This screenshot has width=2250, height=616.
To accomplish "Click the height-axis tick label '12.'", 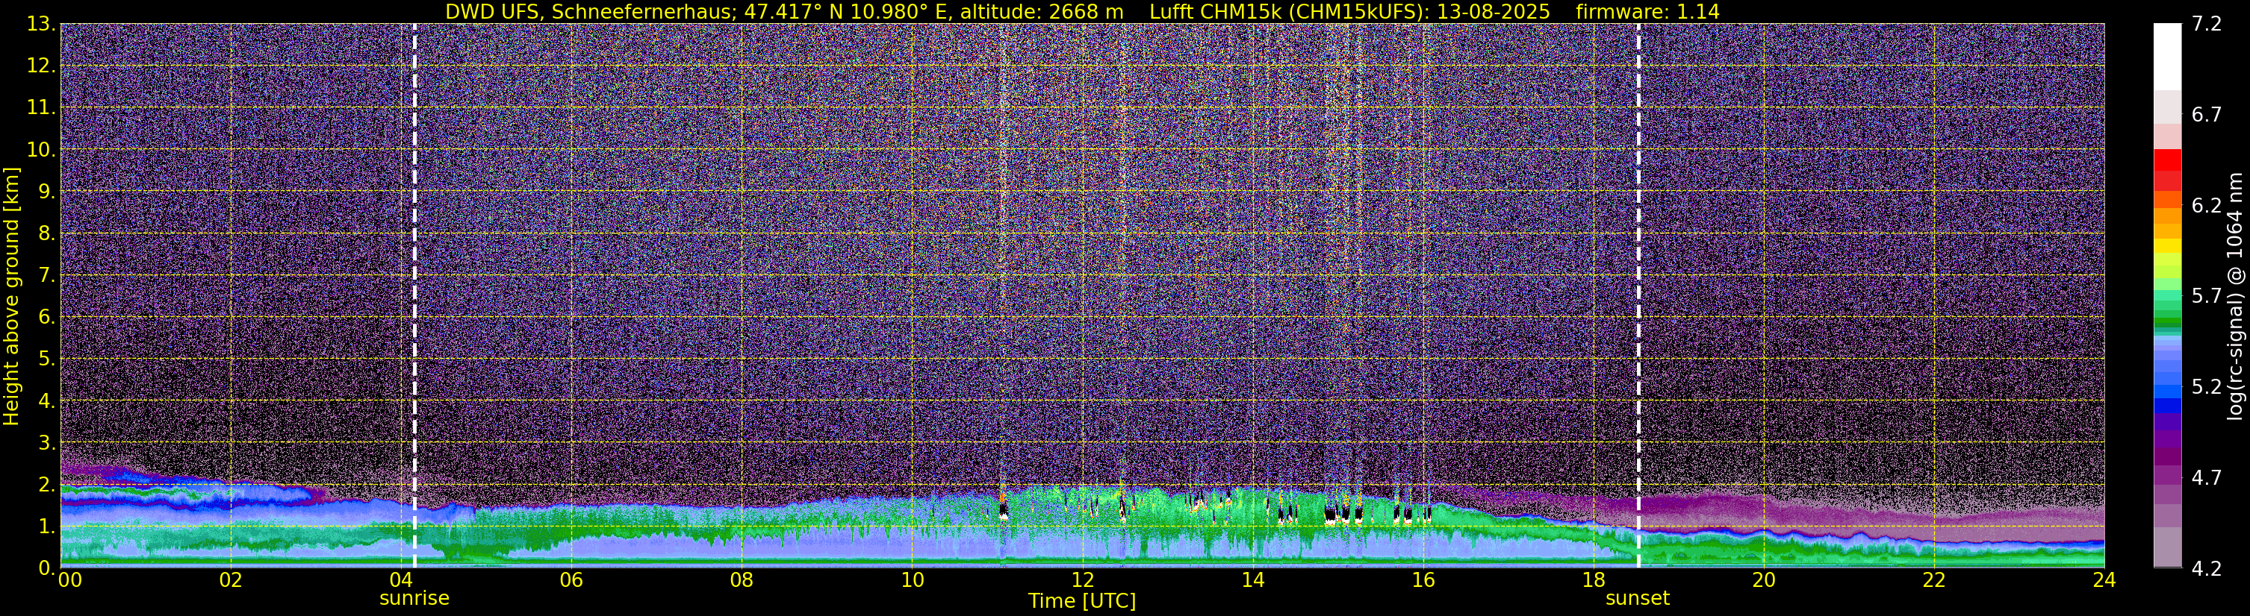I will coord(41,66).
